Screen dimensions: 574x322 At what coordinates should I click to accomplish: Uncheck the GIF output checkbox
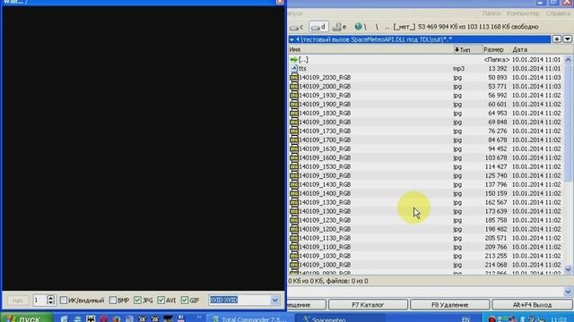pyautogui.click(x=185, y=301)
